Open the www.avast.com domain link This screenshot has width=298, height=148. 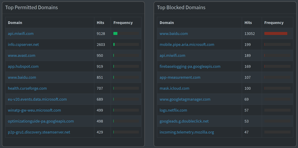[21, 56]
